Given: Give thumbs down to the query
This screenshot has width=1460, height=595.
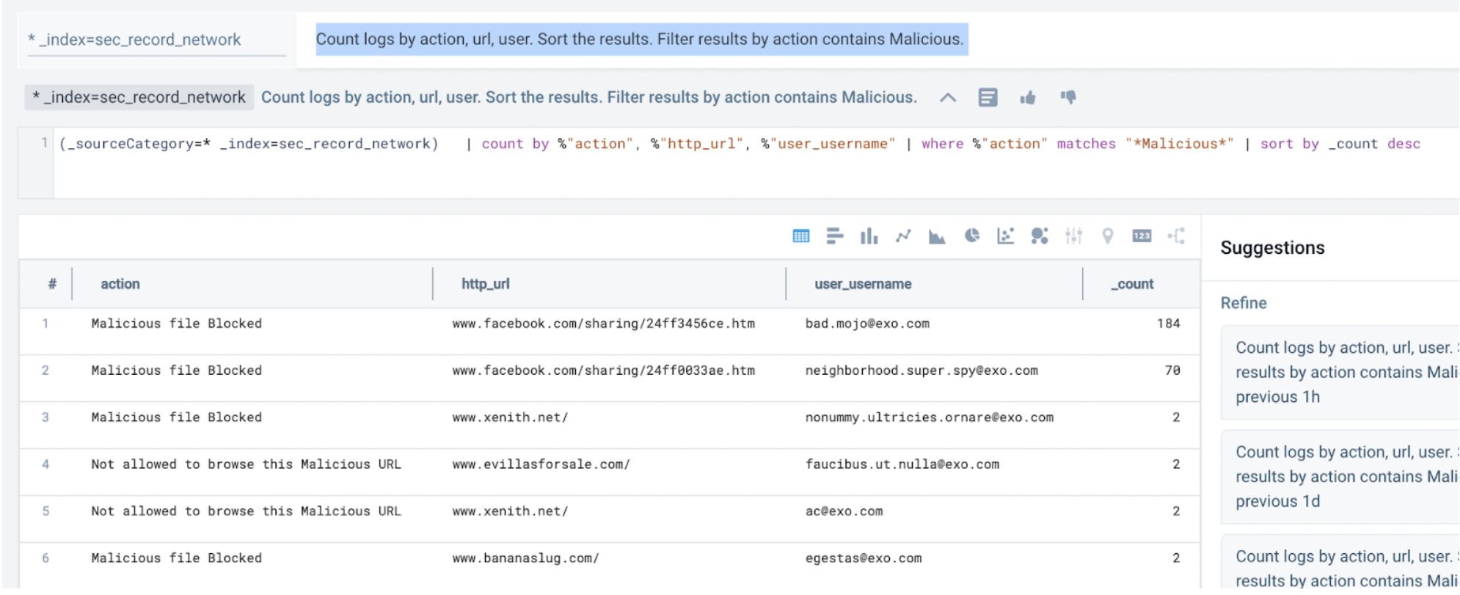Looking at the screenshot, I should pos(1068,98).
